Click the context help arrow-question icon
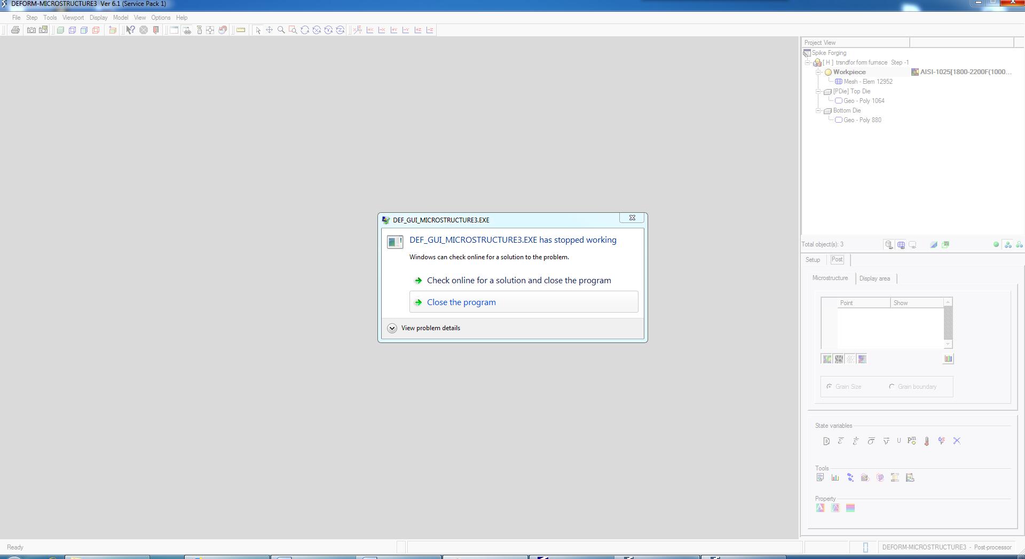This screenshot has width=1025, height=559. tap(130, 30)
